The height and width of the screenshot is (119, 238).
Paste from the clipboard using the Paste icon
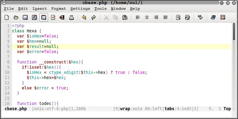tap(125, 17)
